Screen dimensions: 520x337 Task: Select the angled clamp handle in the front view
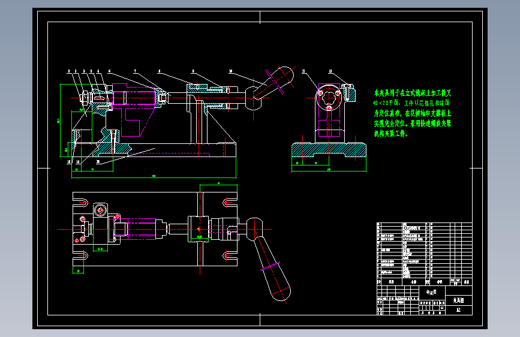pyautogui.click(x=273, y=82)
